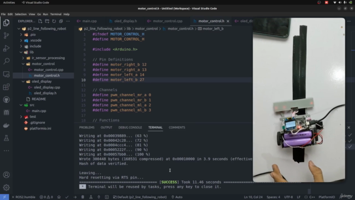Switch to the main.cpp editor tab
Screen dimensions: 355x200
[89, 21]
